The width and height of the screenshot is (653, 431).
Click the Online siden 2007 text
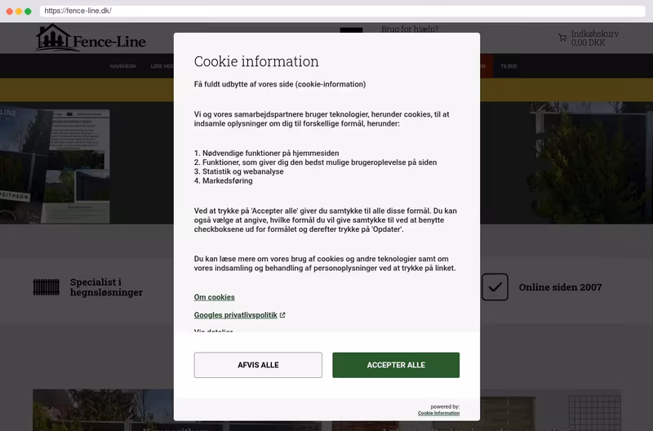[560, 287]
